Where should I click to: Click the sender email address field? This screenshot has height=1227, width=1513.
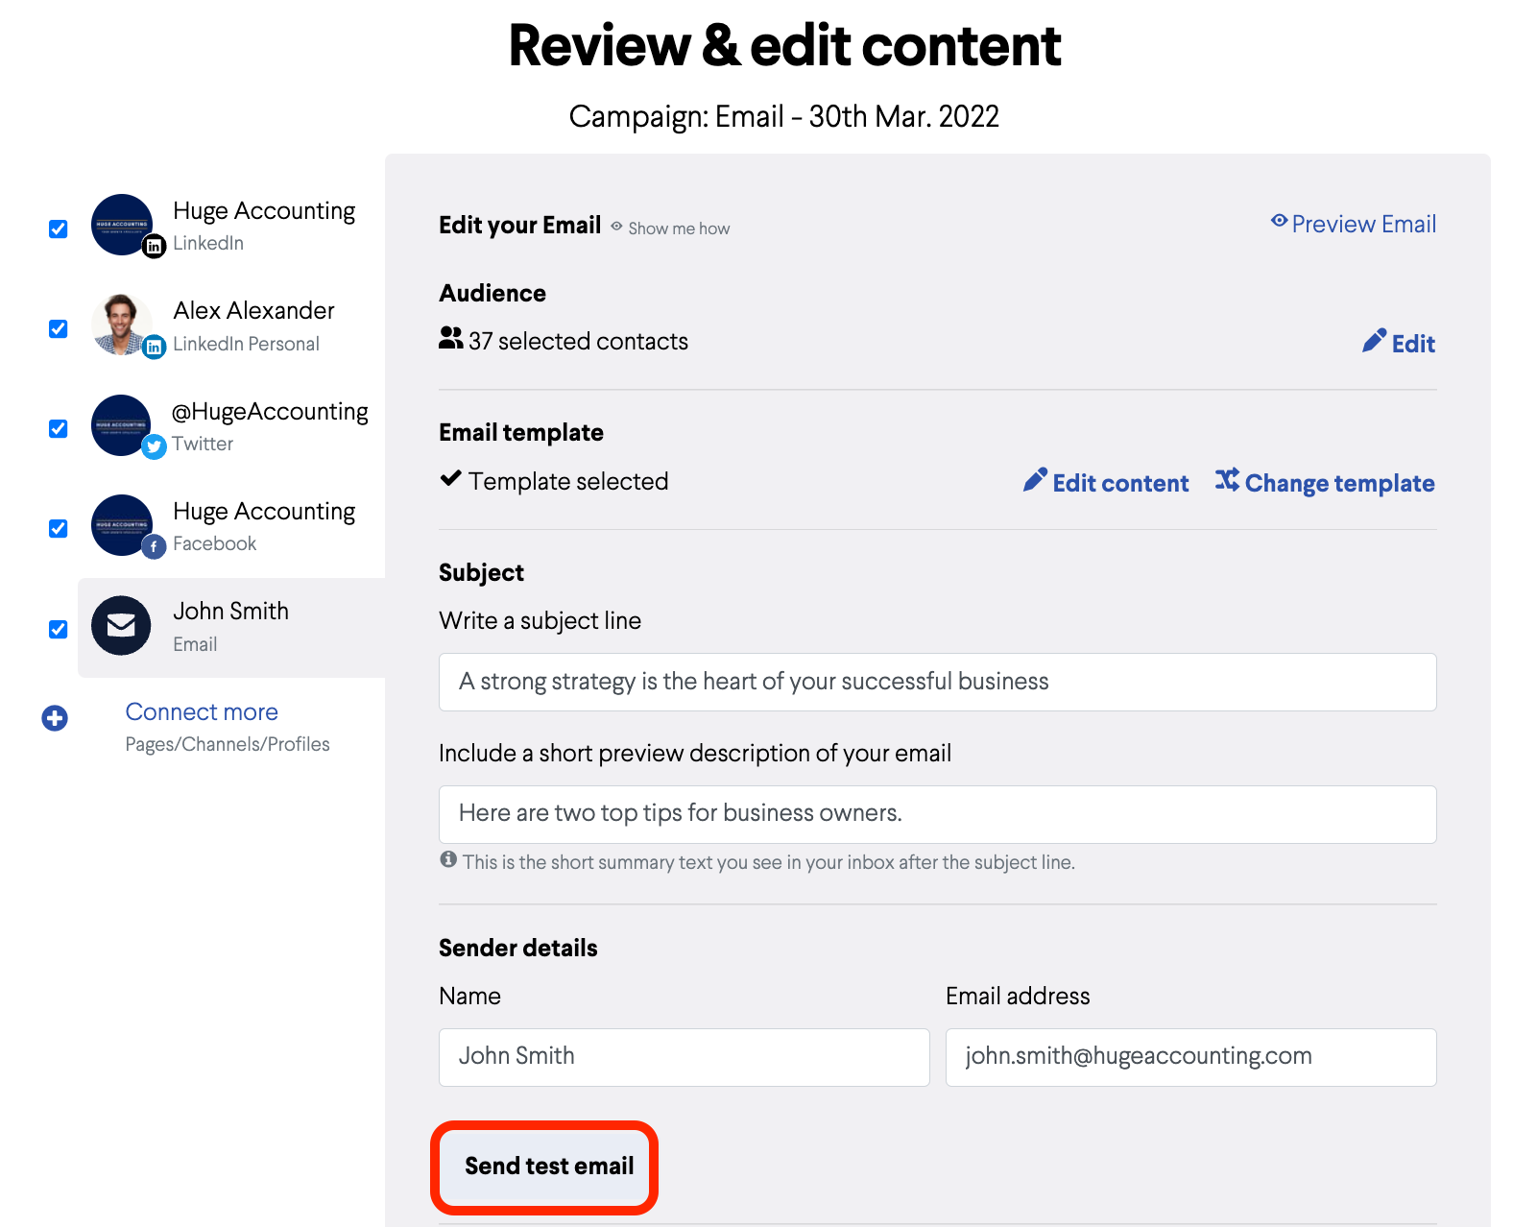(1190, 1057)
